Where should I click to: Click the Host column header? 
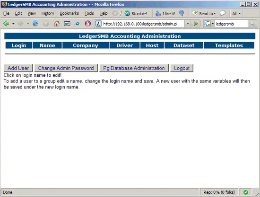pyautogui.click(x=152, y=45)
